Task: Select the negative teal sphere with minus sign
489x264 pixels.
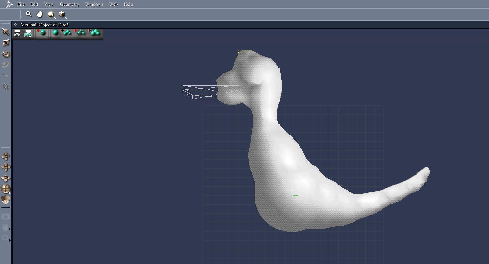Action: click(x=42, y=33)
